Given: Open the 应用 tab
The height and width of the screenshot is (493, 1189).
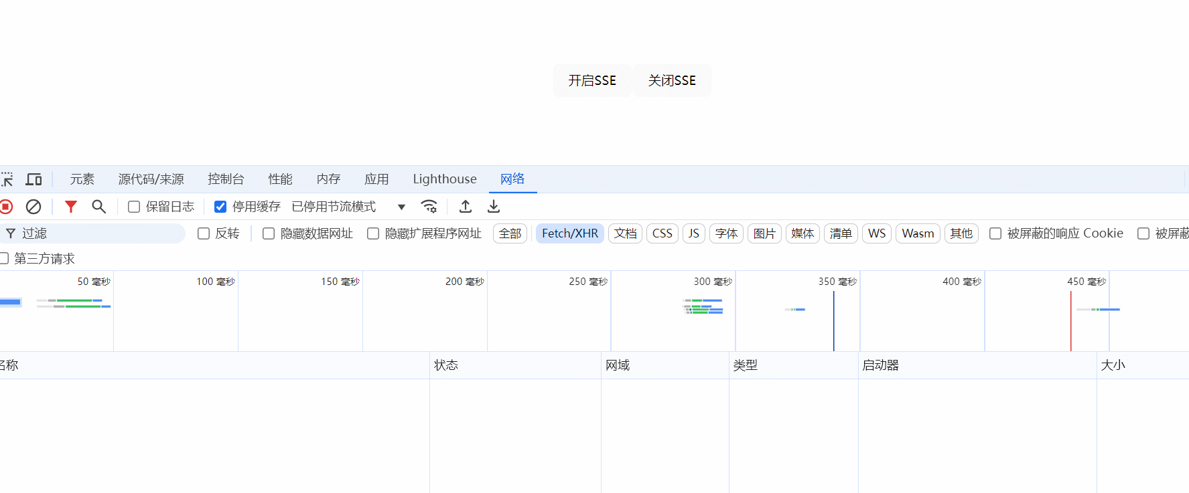Looking at the screenshot, I should 376,179.
